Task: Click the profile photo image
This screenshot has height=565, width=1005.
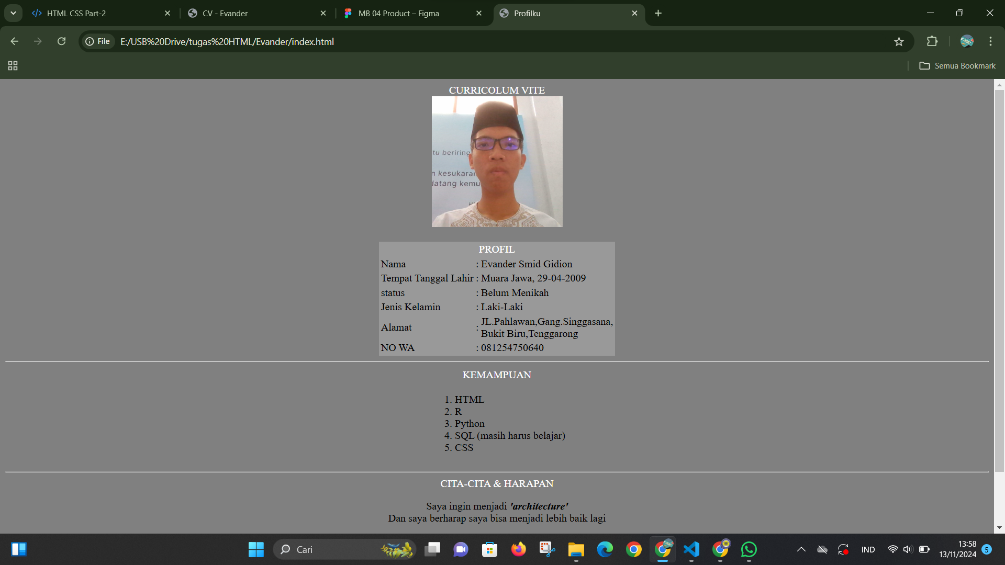Action: click(x=497, y=162)
